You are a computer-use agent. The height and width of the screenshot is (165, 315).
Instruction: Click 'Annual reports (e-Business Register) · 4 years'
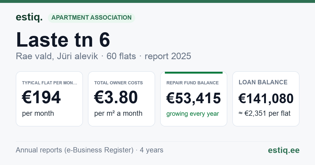[x=90, y=150]
